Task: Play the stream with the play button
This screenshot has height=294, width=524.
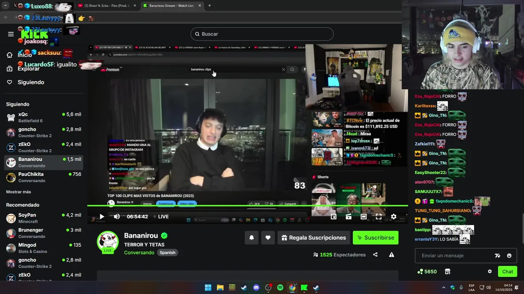Action: click(102, 216)
